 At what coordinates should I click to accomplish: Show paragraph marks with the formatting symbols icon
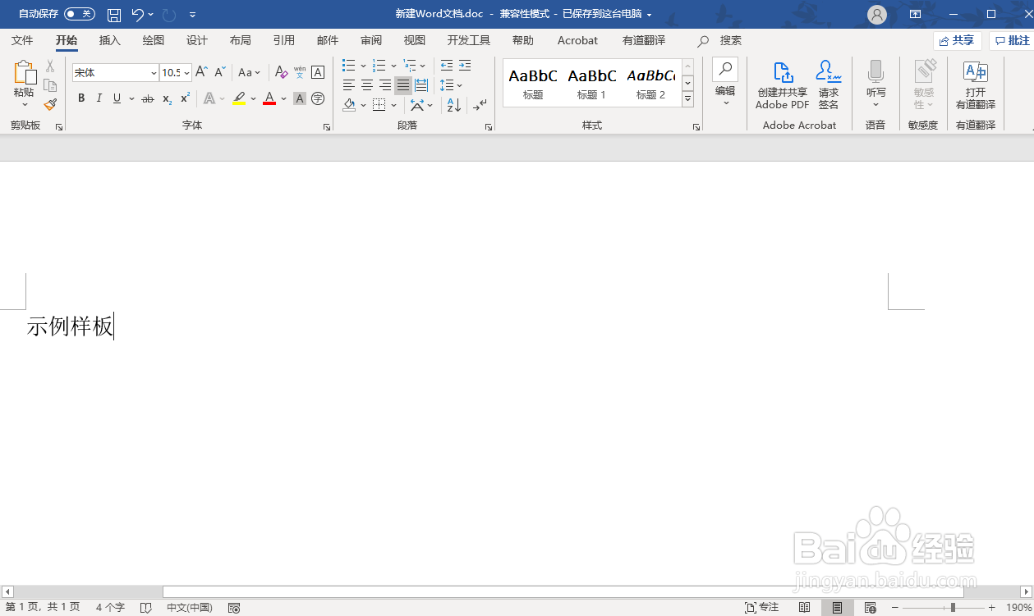(479, 105)
